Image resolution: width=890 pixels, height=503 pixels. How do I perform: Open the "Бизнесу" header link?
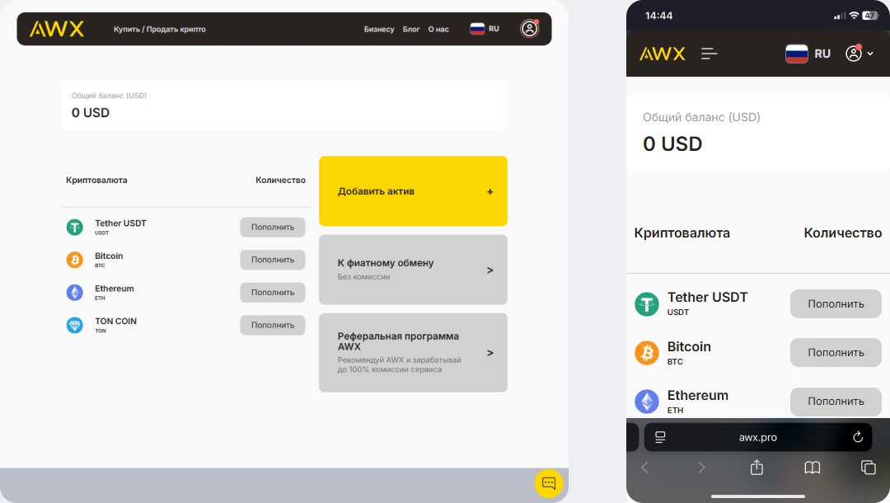point(379,30)
